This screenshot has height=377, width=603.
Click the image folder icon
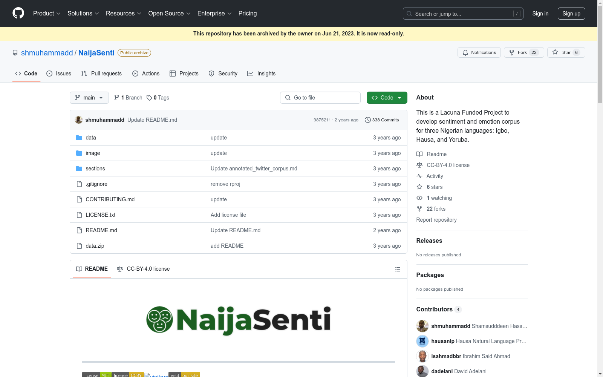(79, 153)
